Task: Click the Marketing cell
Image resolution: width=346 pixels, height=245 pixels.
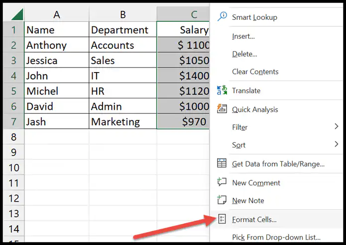Action: pyautogui.click(x=122, y=121)
